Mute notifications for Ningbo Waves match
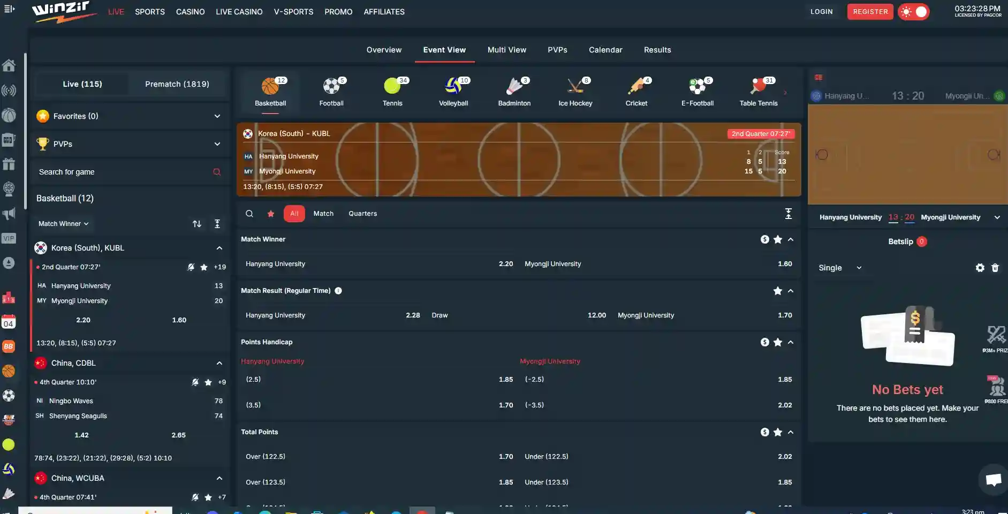This screenshot has height=514, width=1008. click(195, 382)
